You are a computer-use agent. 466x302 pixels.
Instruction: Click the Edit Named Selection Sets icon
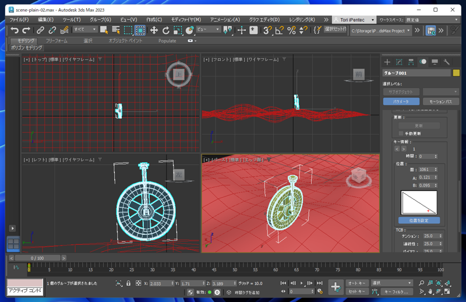pyautogui.click(x=317, y=30)
